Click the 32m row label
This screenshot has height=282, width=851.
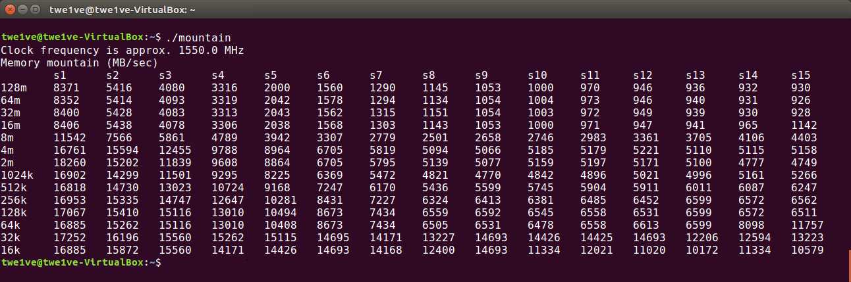pos(11,112)
